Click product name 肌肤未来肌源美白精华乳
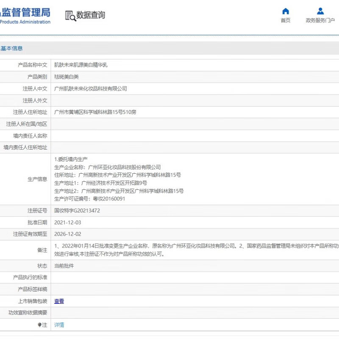The height and width of the screenshot is (339, 339). coord(81,65)
